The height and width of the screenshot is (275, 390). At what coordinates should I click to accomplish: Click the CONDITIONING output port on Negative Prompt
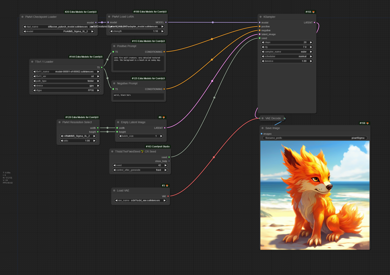coord(164,89)
